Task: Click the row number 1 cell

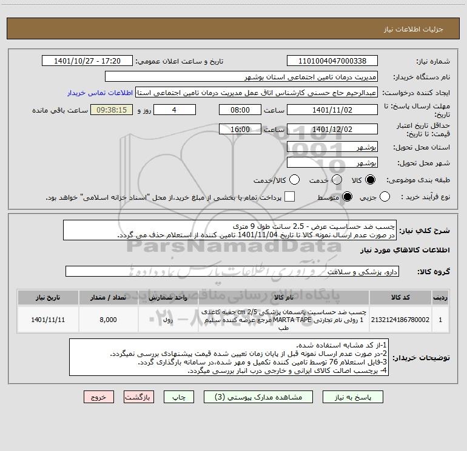Action: pyautogui.click(x=440, y=320)
